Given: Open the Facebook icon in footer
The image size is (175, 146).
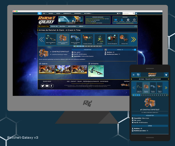Looking at the screenshot, I should click(x=51, y=86).
